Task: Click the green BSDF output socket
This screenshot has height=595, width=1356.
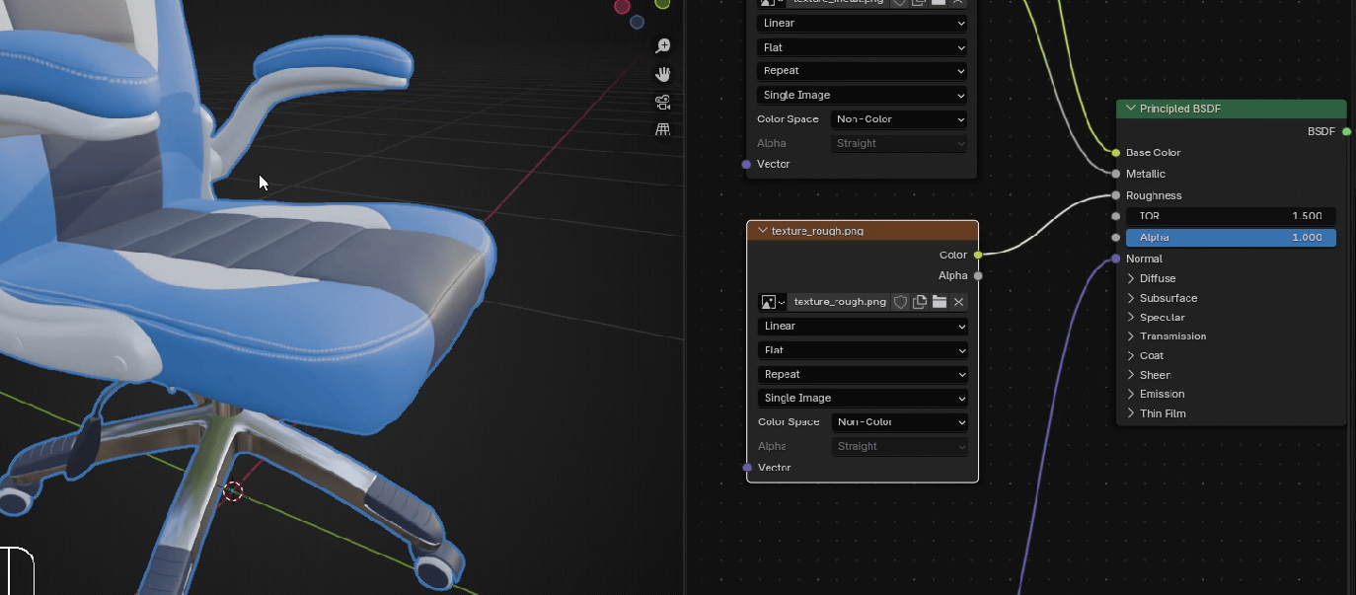Action: coord(1347,131)
